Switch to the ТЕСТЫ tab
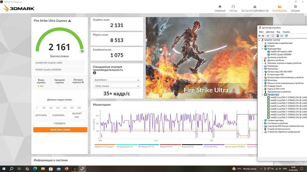 click(x=233, y=9)
